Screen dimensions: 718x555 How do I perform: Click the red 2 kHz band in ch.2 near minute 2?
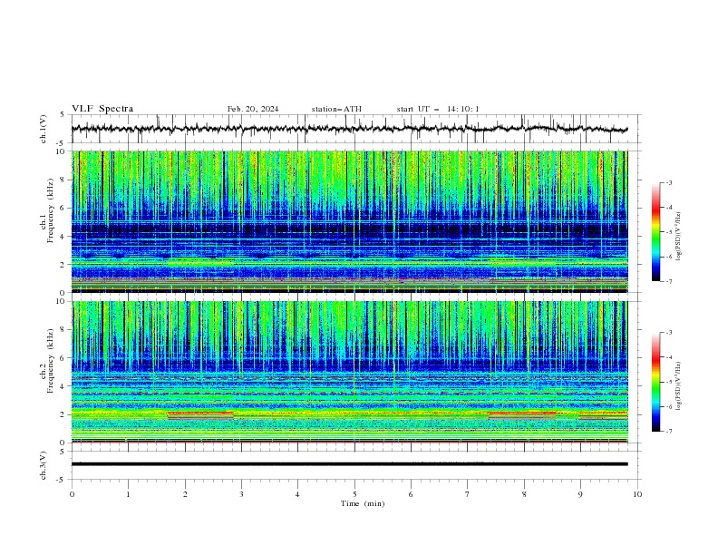point(200,414)
